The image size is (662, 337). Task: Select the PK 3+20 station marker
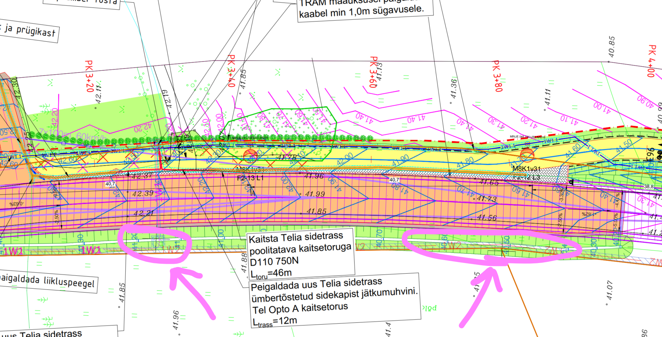[89, 76]
